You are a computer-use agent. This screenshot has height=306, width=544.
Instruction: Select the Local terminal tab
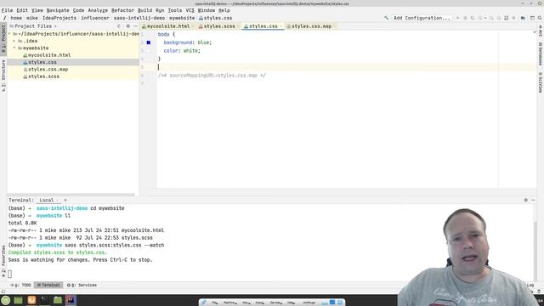click(47, 201)
